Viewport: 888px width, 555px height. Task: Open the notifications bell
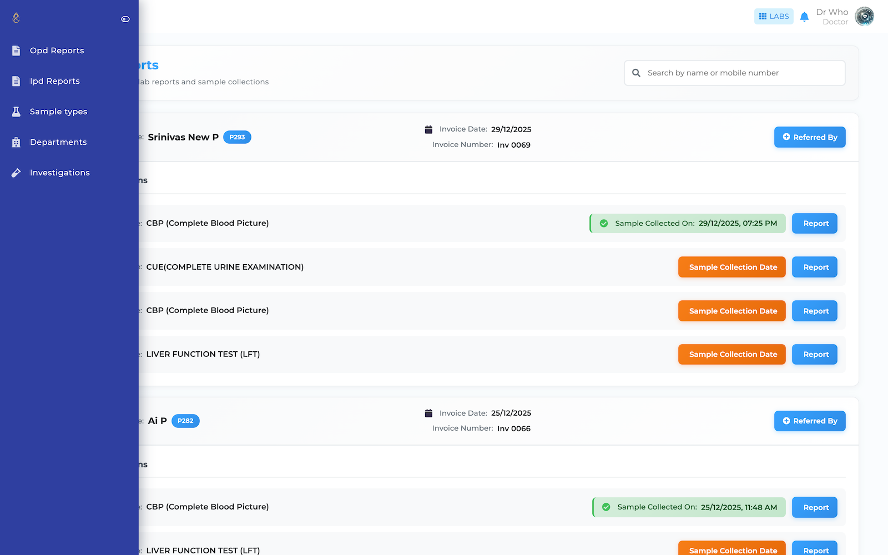coord(804,17)
